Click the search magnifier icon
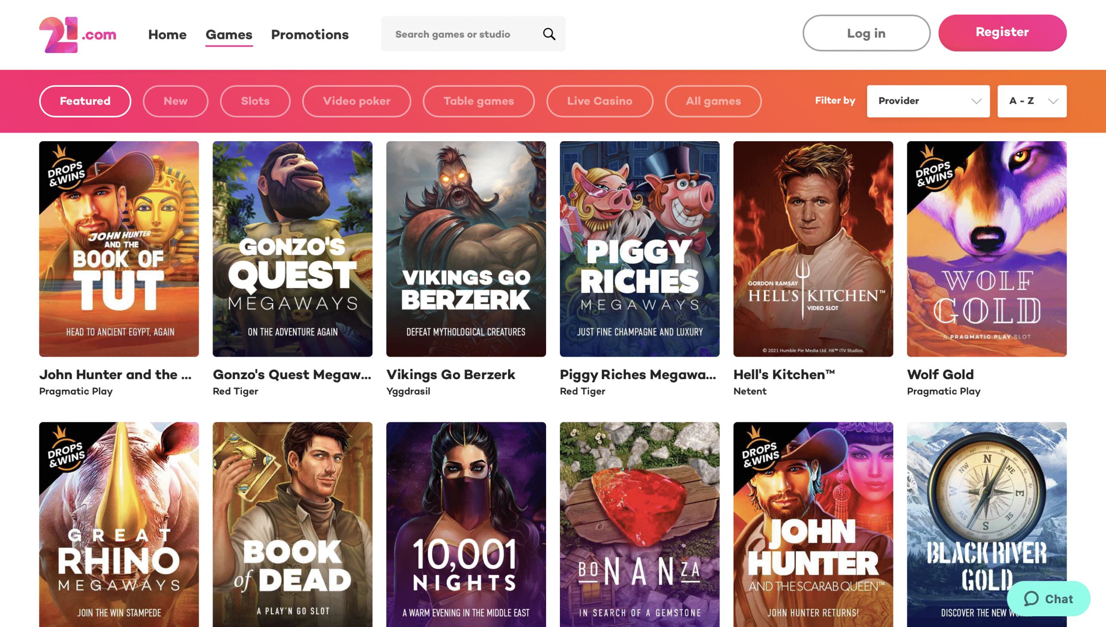The width and height of the screenshot is (1106, 627). point(549,34)
